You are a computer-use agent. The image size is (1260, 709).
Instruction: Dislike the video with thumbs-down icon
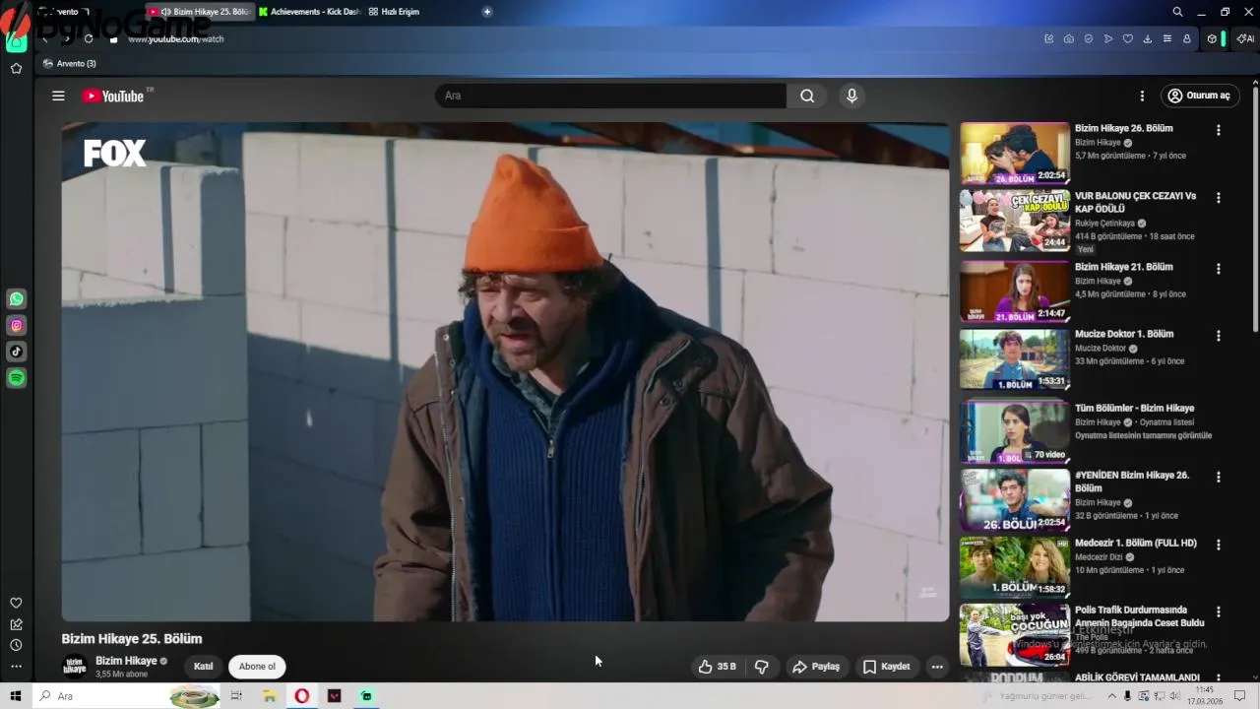762,667
